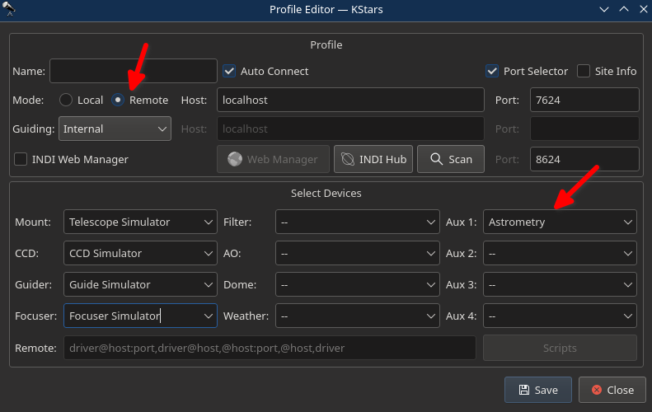Open Guider dropdown showing Guide Simulator

click(140, 284)
